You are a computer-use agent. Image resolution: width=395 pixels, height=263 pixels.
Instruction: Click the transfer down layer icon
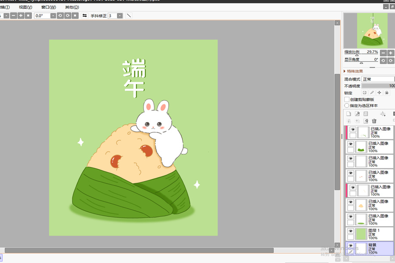[348, 121]
